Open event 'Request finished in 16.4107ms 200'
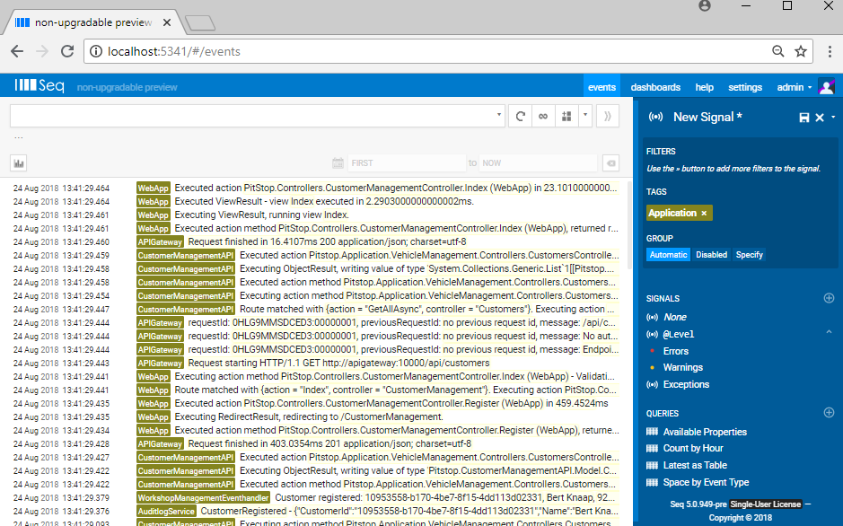This screenshot has width=843, height=526. (328, 241)
